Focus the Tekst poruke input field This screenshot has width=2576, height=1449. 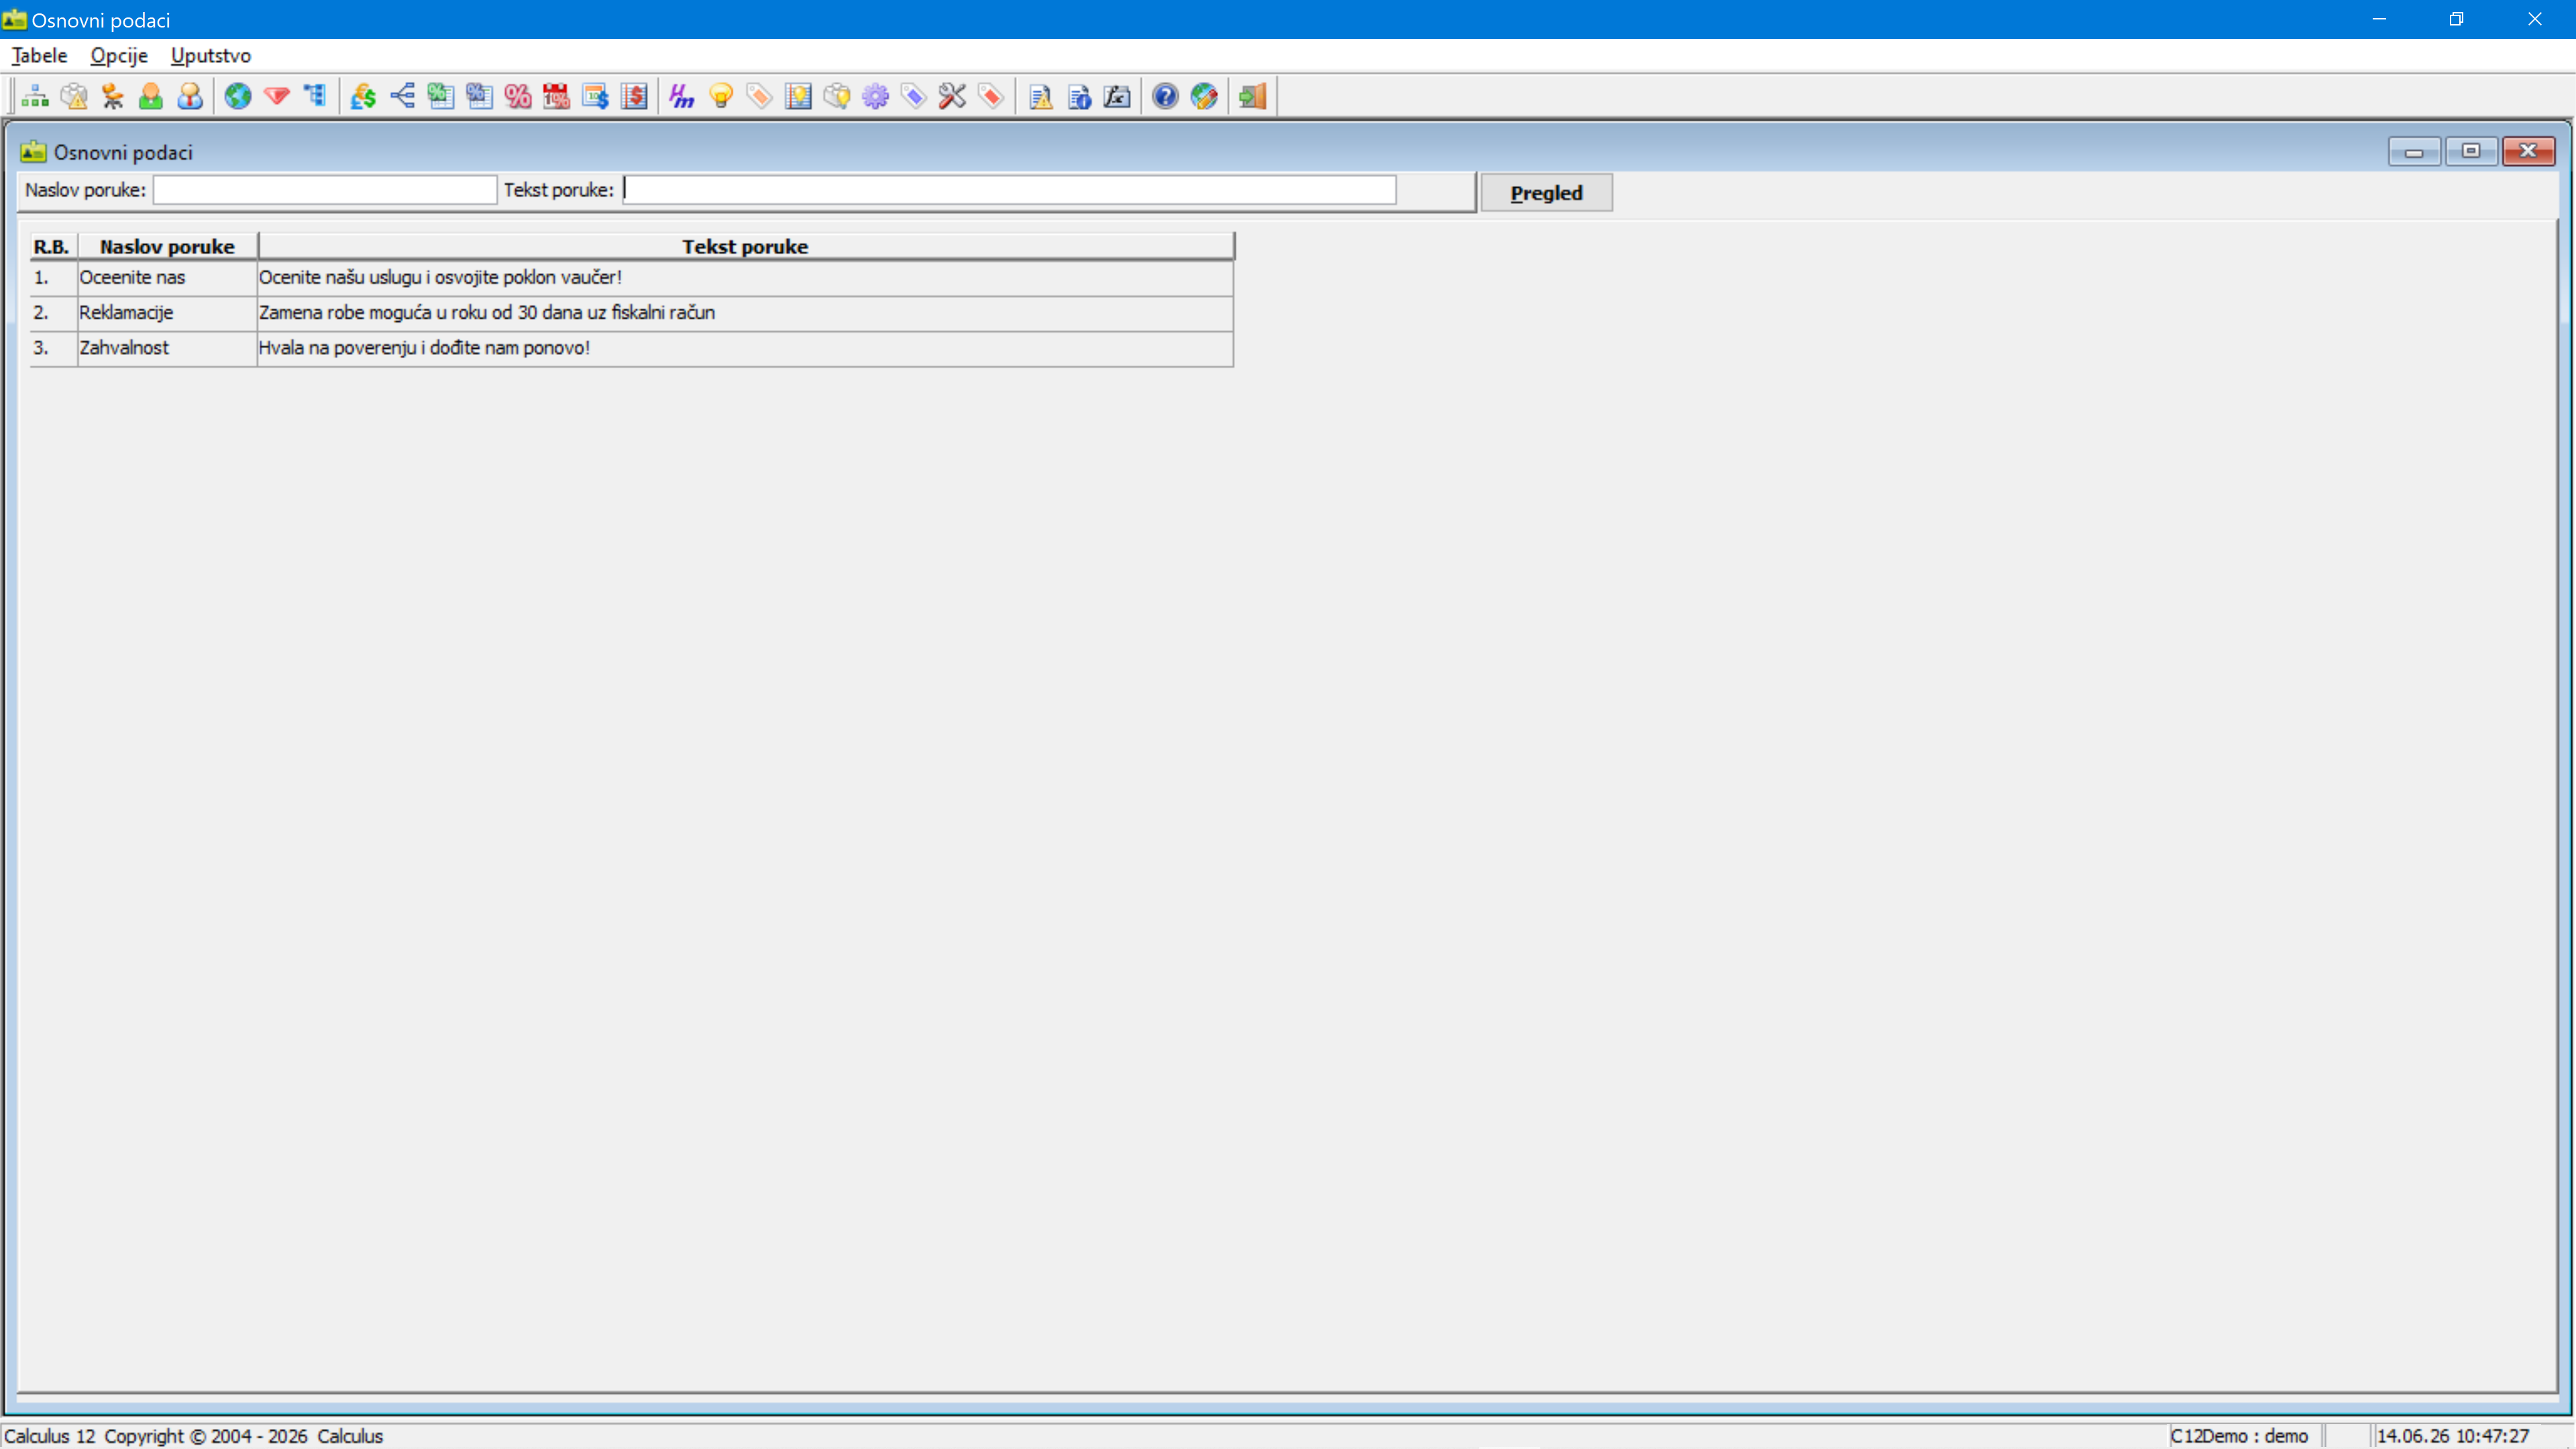point(1009,190)
